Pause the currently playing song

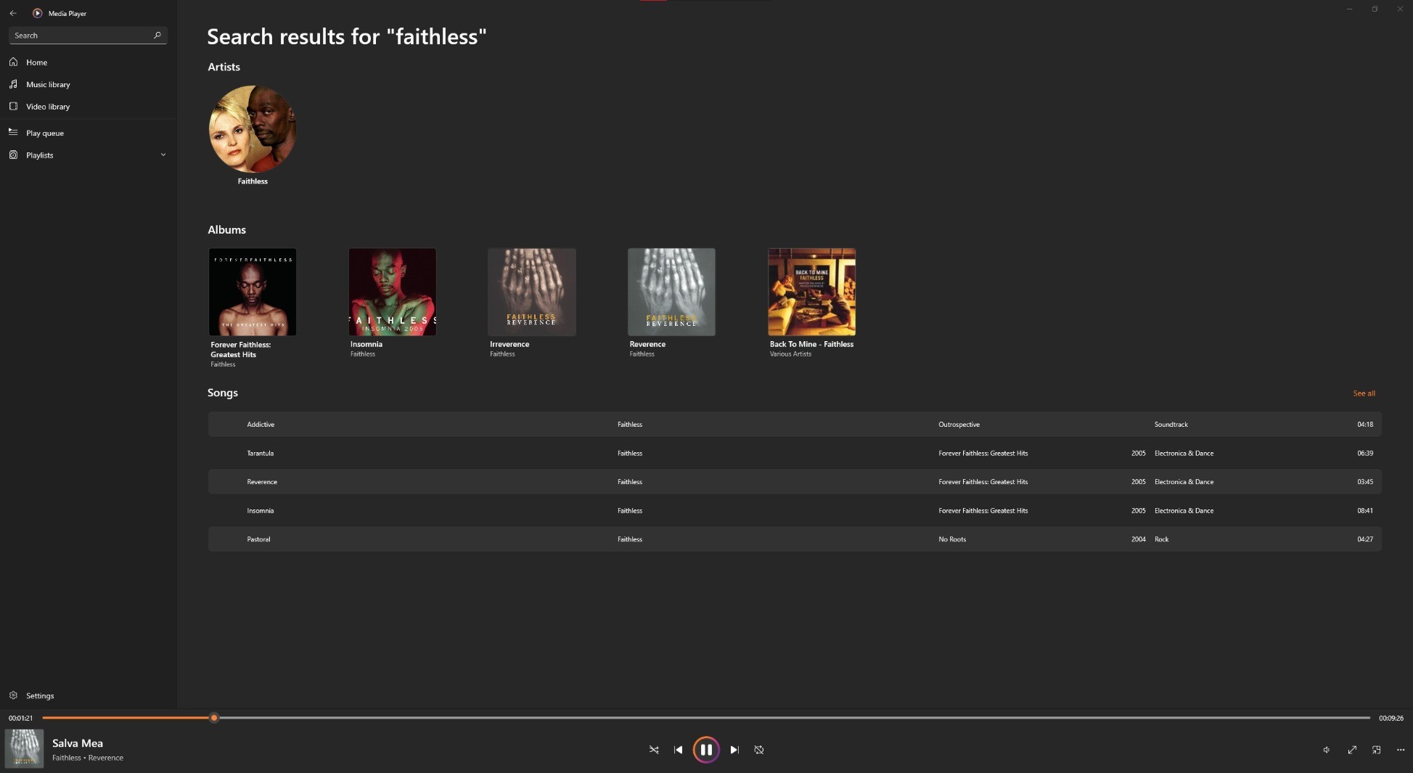click(x=706, y=750)
